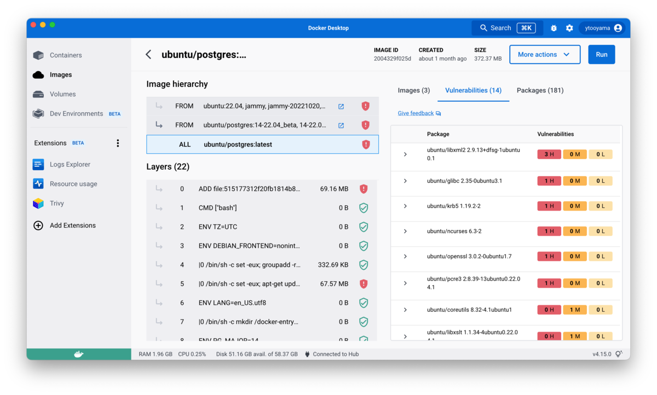
Task: Click the RAM 1.96 GB status entry
Action: (155, 354)
